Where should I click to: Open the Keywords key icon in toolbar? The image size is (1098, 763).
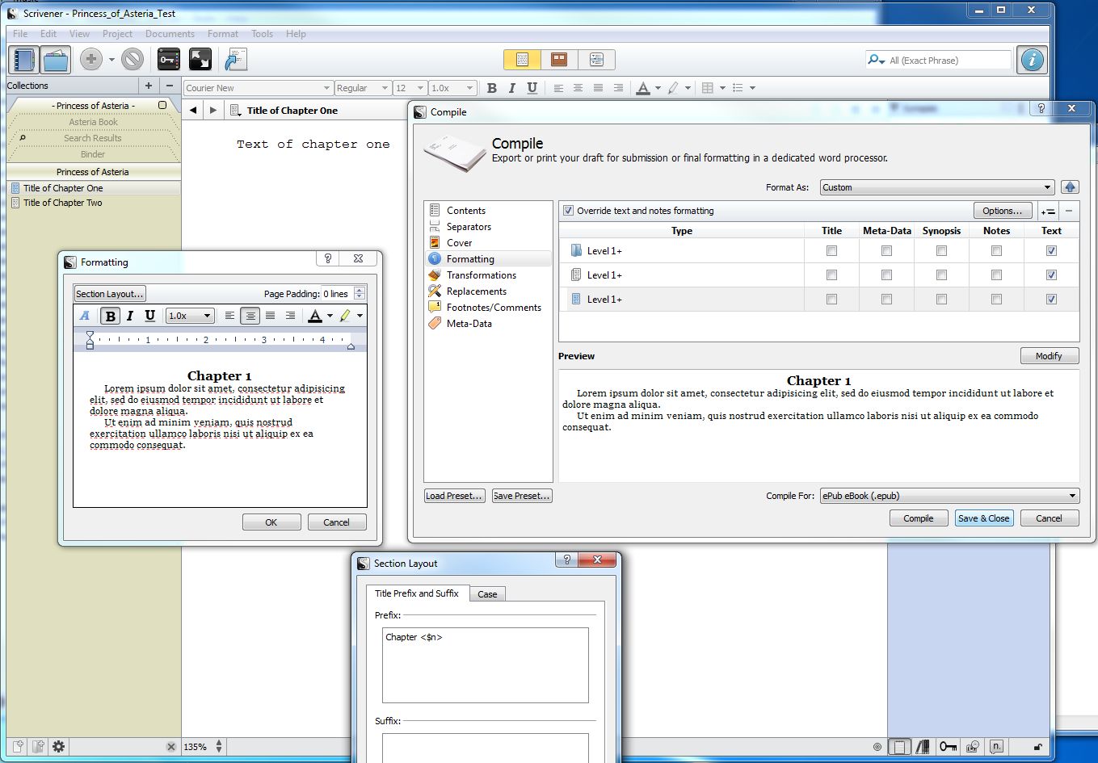[168, 60]
